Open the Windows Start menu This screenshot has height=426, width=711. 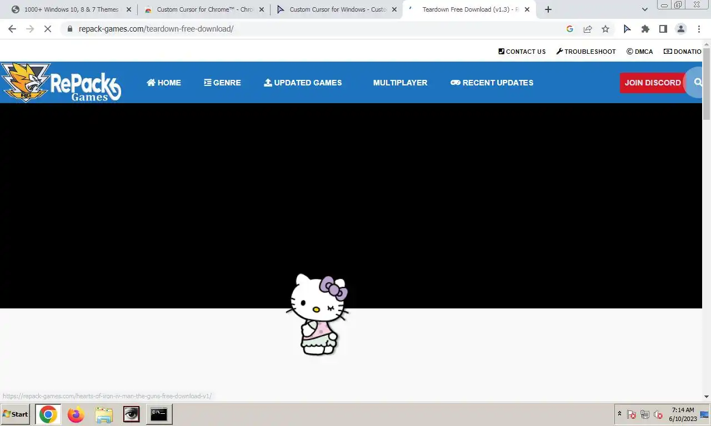[15, 414]
